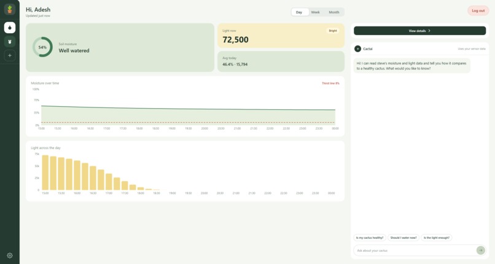Click the Cactai greeting chat message bubble

click(411, 66)
